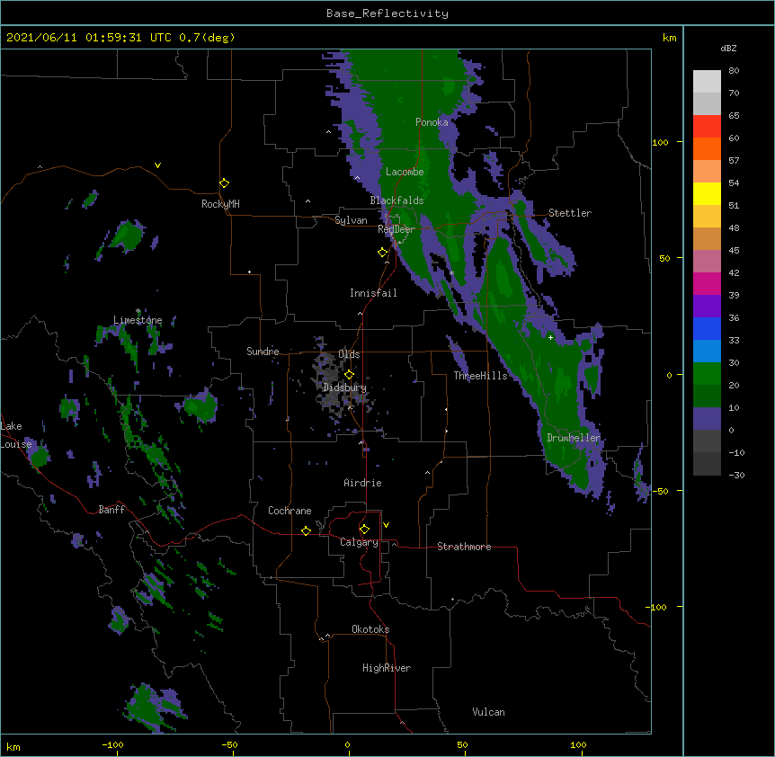Screen dimensions: 775x757
Task: Click the Sylvan city label
Action: (x=351, y=220)
